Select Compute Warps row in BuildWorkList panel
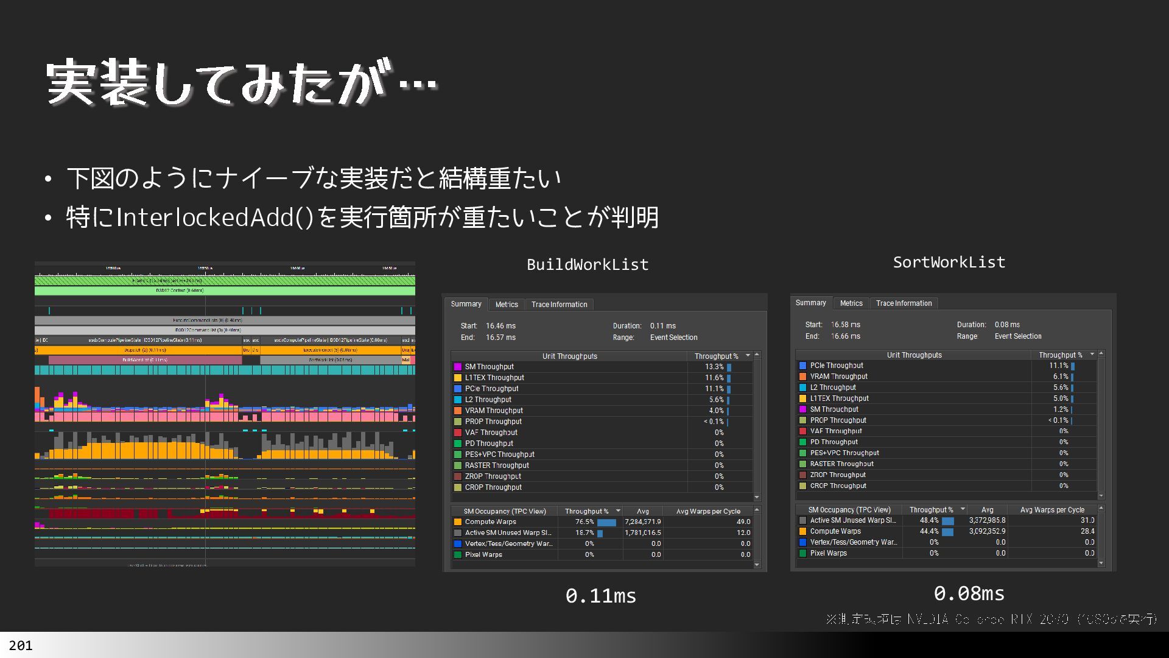This screenshot has width=1169, height=658. tap(602, 522)
